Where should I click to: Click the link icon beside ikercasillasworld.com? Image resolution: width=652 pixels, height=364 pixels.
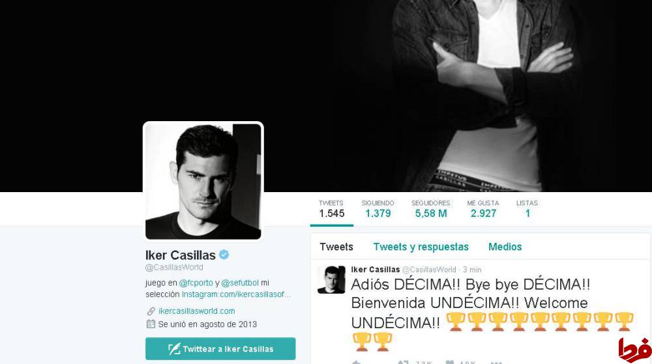pyautogui.click(x=151, y=311)
